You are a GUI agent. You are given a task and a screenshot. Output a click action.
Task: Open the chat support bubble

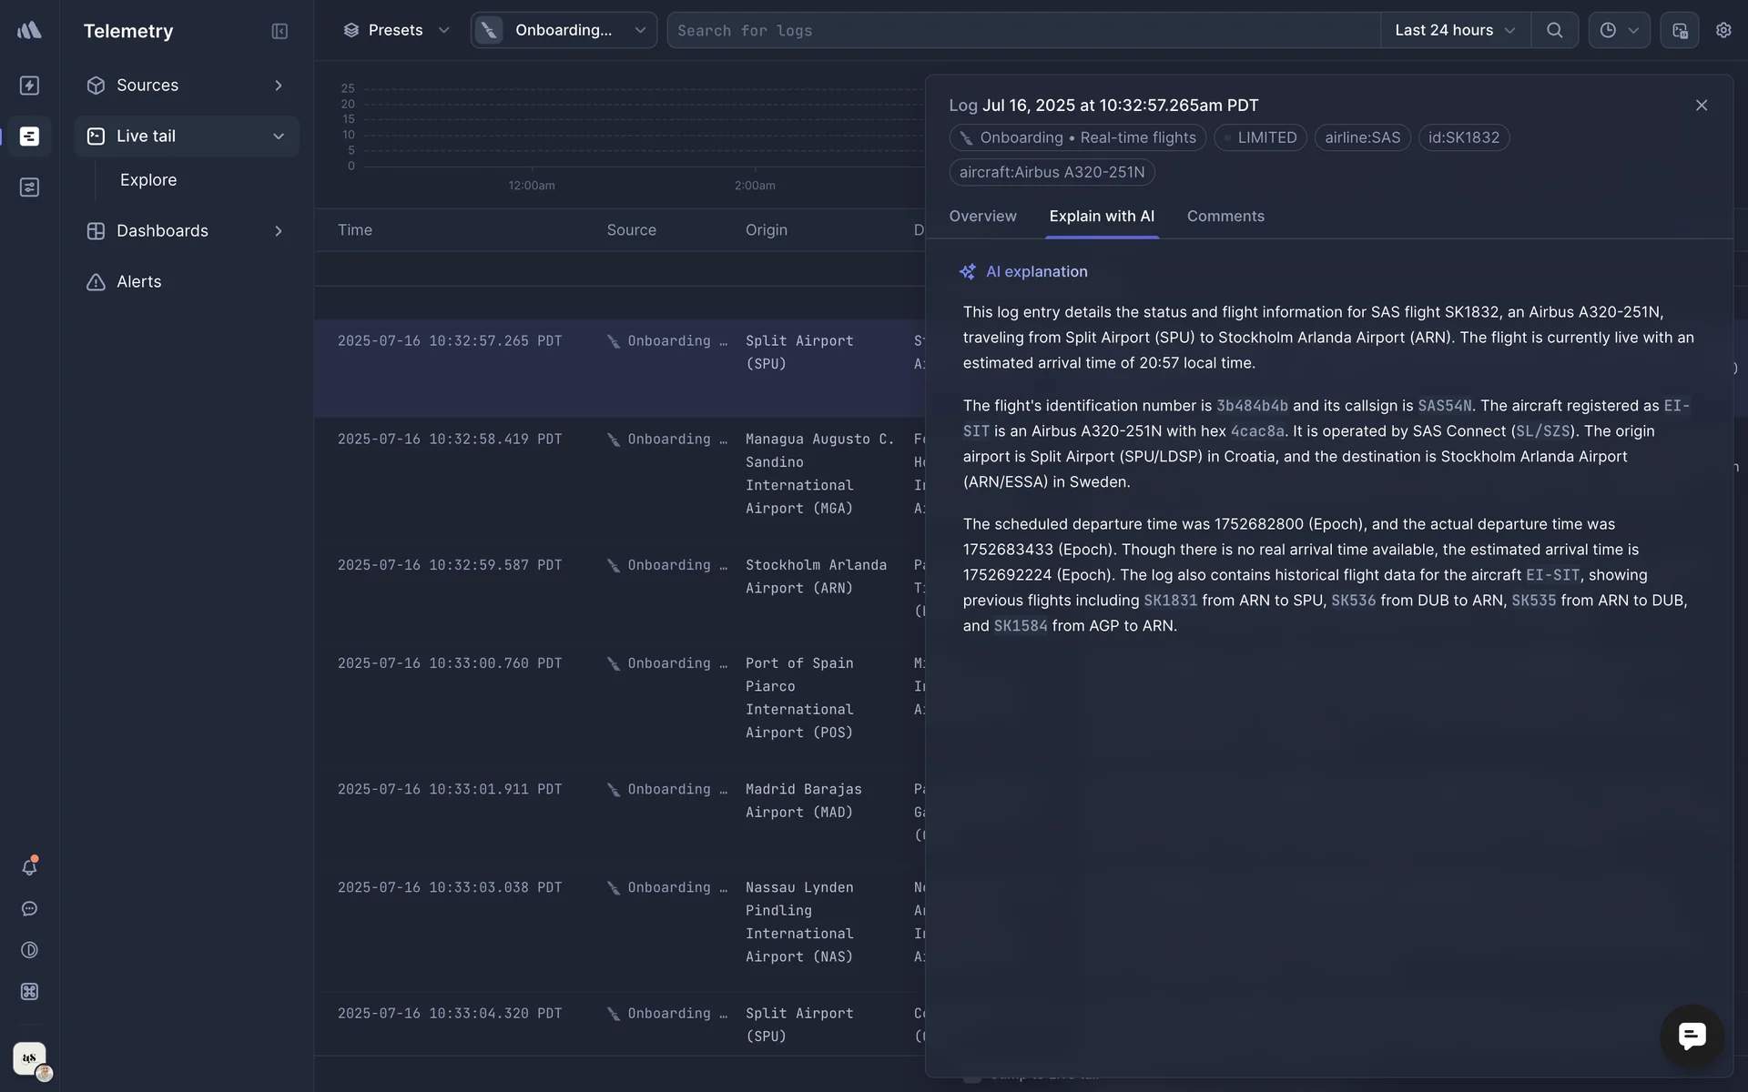coord(1692,1036)
